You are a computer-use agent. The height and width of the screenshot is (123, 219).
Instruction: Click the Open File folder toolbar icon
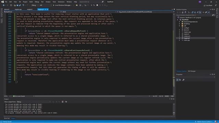pos(15,5)
